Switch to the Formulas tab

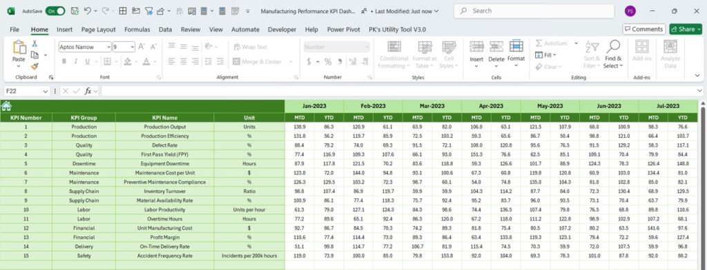(137, 29)
